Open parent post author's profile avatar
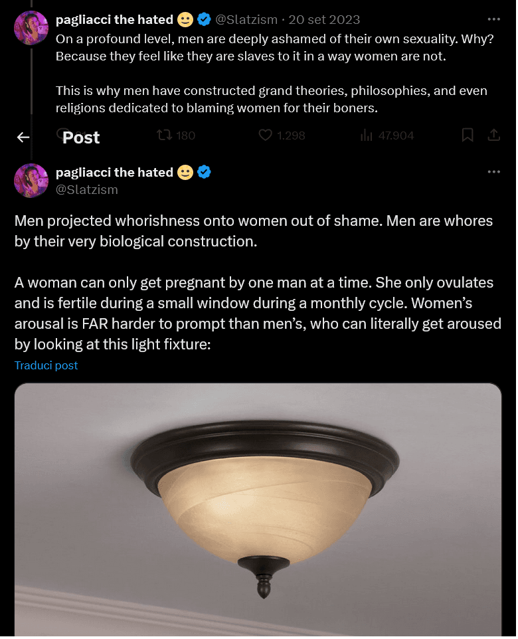 point(31,28)
